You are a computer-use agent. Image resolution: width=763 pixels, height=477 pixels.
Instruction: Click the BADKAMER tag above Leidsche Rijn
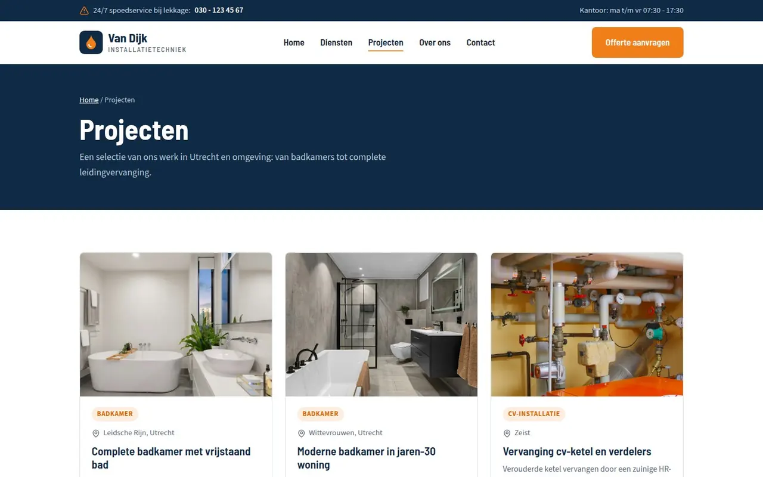[x=115, y=414]
